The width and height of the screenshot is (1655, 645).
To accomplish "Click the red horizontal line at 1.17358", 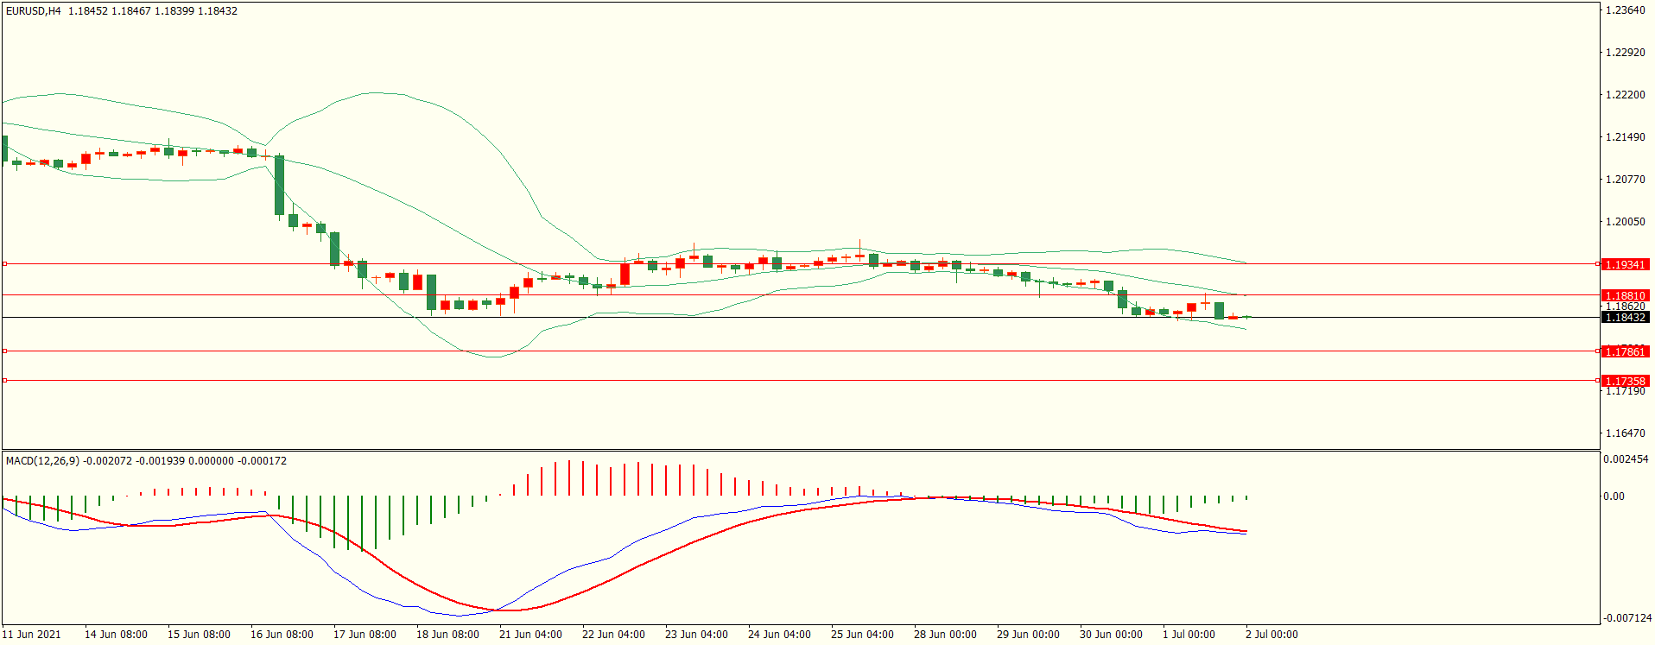I will [x=800, y=380].
